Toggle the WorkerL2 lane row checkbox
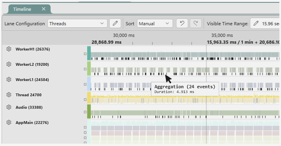281x146 pixels. [x=85, y=69]
